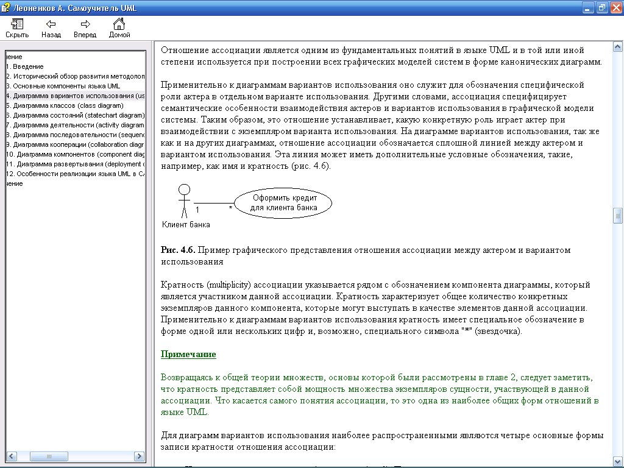
Task: Click the contents pane right scroll arrow
Action: 140,456
